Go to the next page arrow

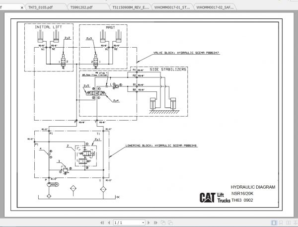pos(149,223)
